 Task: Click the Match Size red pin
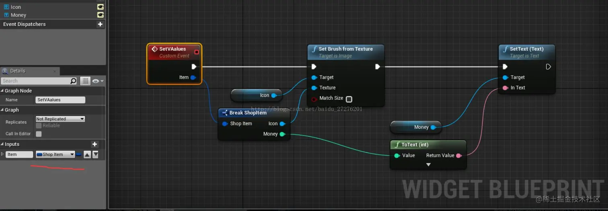pos(314,99)
